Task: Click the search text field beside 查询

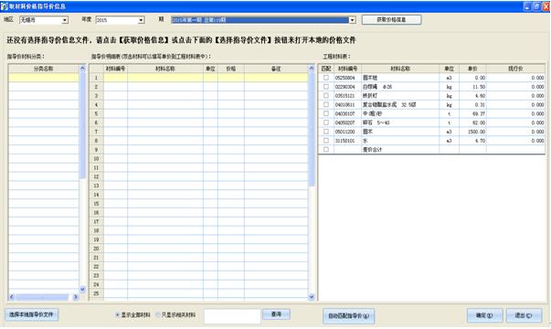Action: click(x=232, y=316)
